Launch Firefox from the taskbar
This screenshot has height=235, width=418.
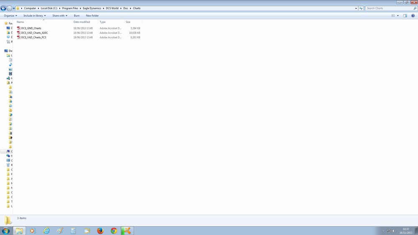click(100, 231)
